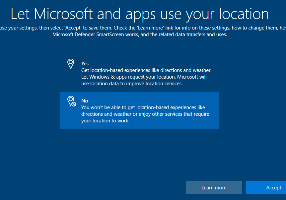
Task: Click 'directions and weather or enjoy other services' line
Action: coord(145,114)
